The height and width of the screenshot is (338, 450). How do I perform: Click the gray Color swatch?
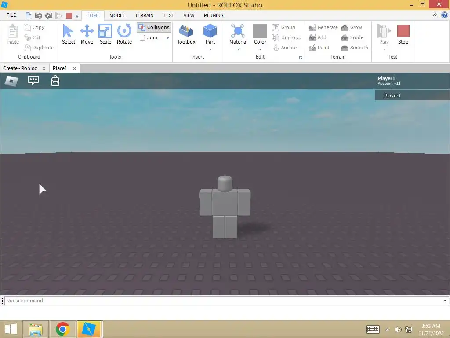(x=260, y=31)
